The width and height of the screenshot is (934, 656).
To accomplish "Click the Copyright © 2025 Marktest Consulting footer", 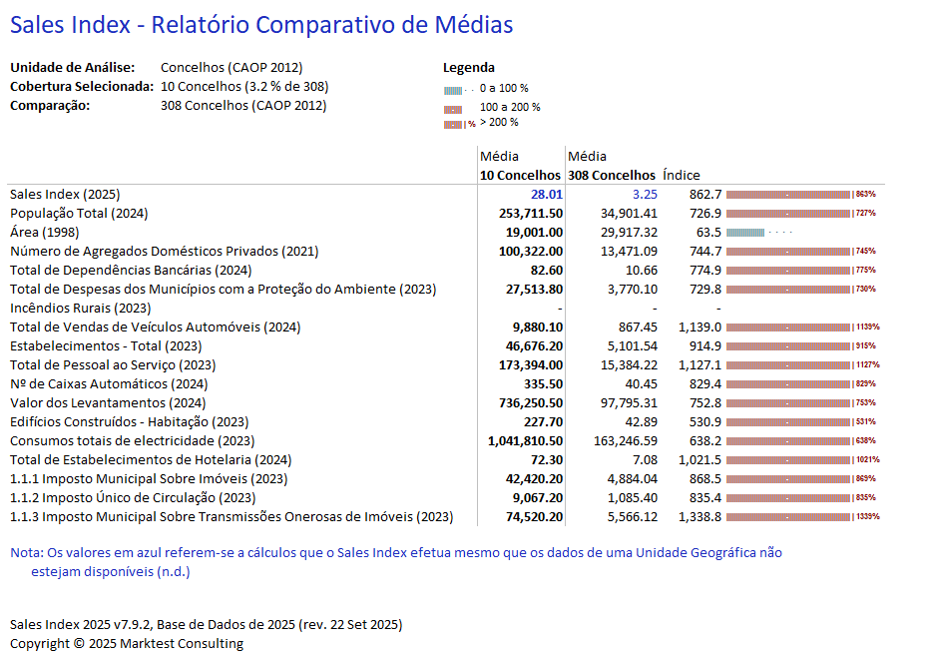I will pos(127,644).
